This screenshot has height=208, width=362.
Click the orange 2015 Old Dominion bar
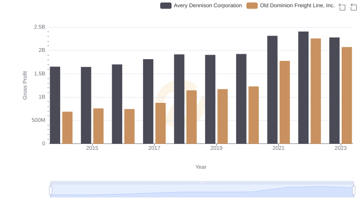click(98, 126)
